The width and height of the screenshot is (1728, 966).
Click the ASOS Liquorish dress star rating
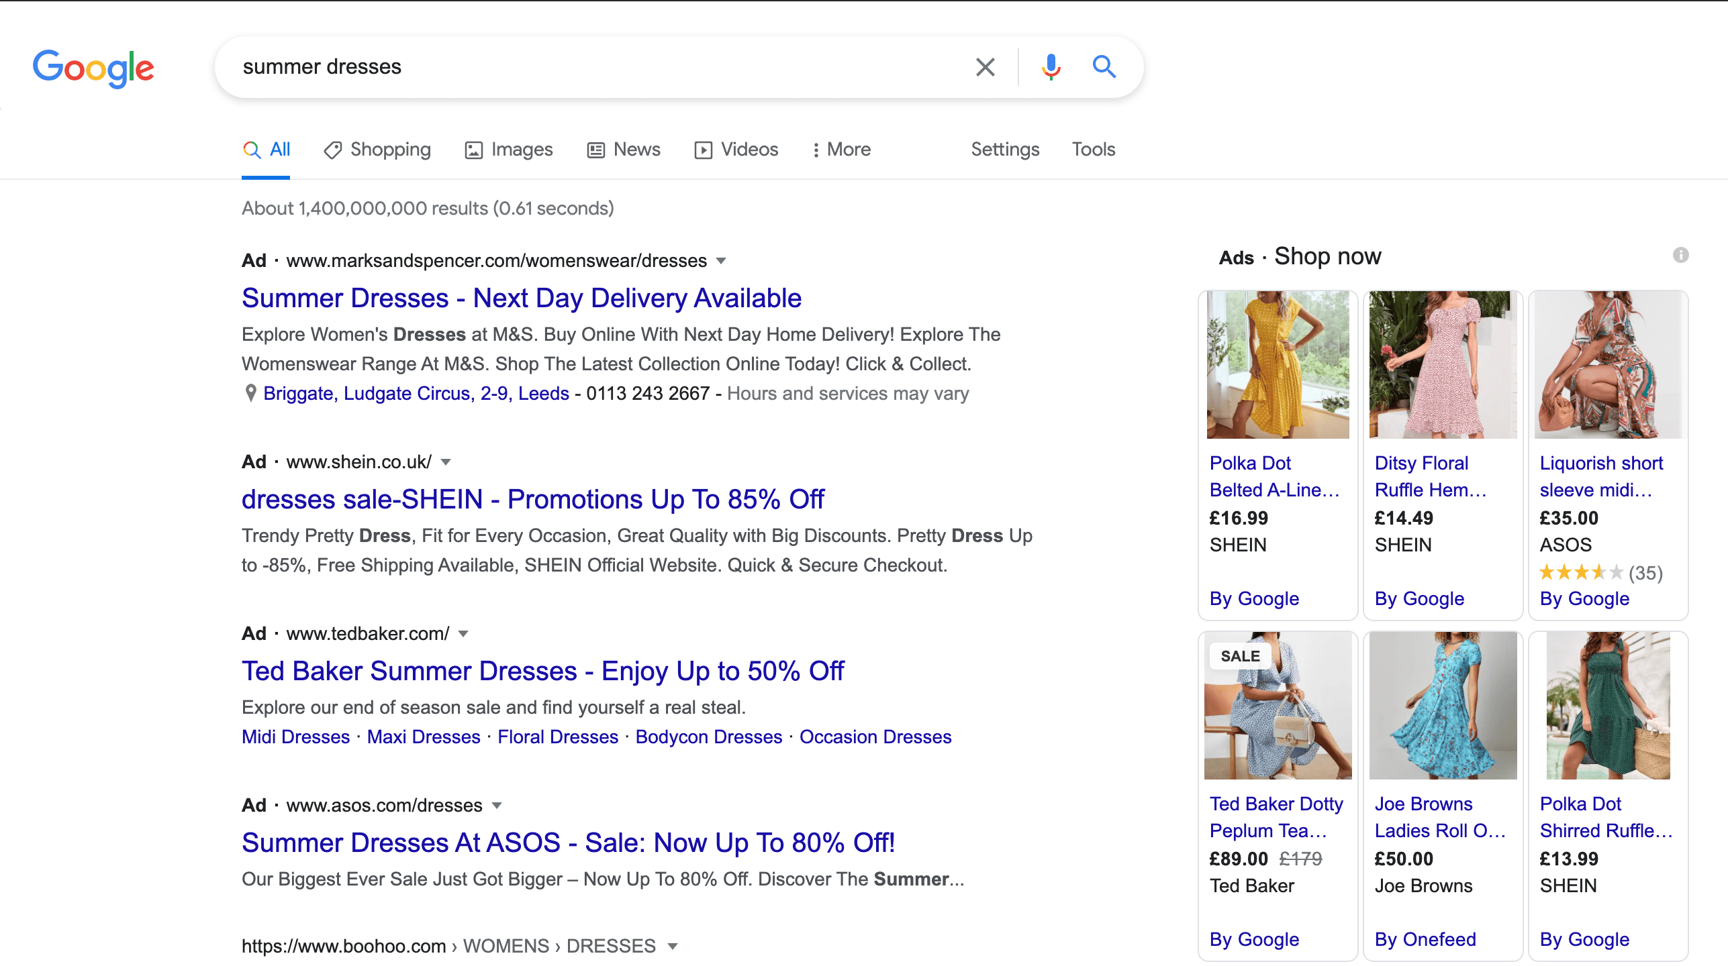pos(1581,572)
